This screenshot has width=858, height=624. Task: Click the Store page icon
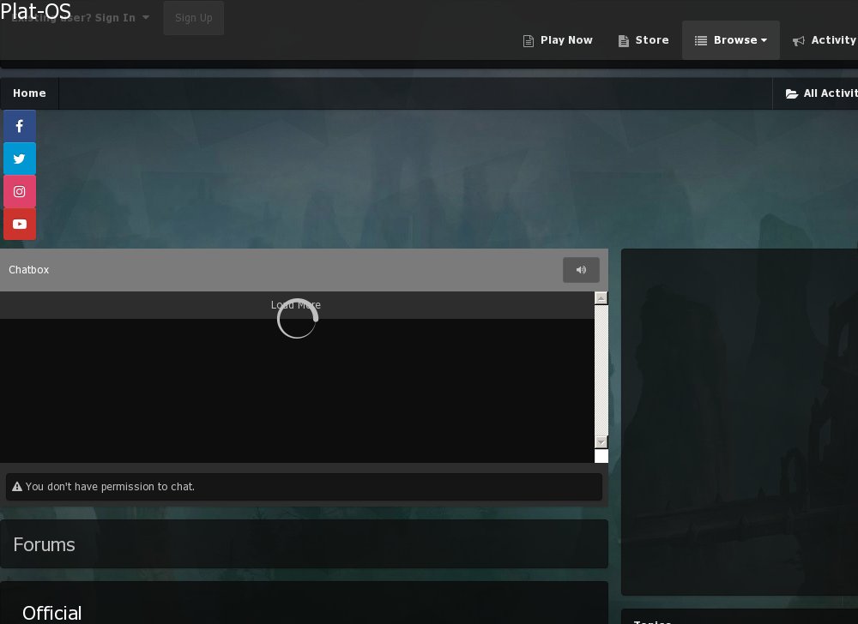pyautogui.click(x=624, y=40)
